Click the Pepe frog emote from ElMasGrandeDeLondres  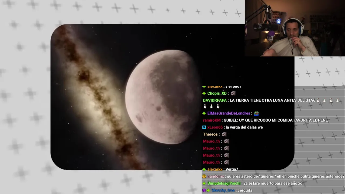256,113
